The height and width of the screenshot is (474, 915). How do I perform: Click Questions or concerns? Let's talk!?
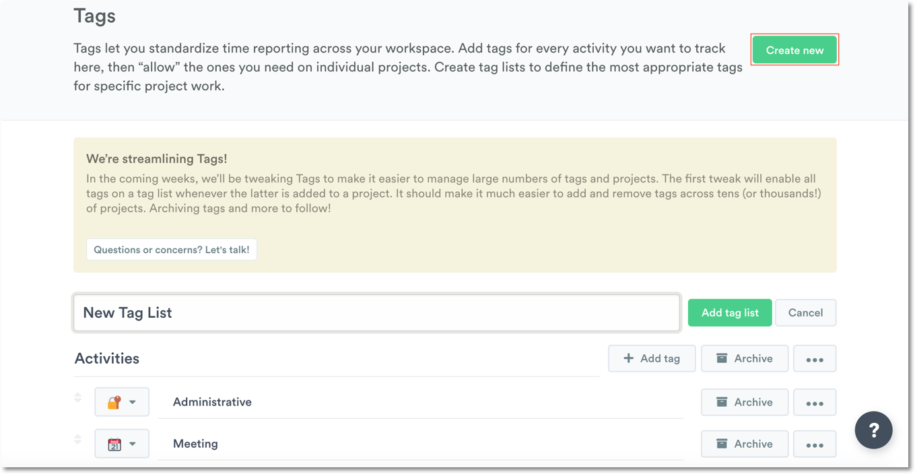coord(171,249)
